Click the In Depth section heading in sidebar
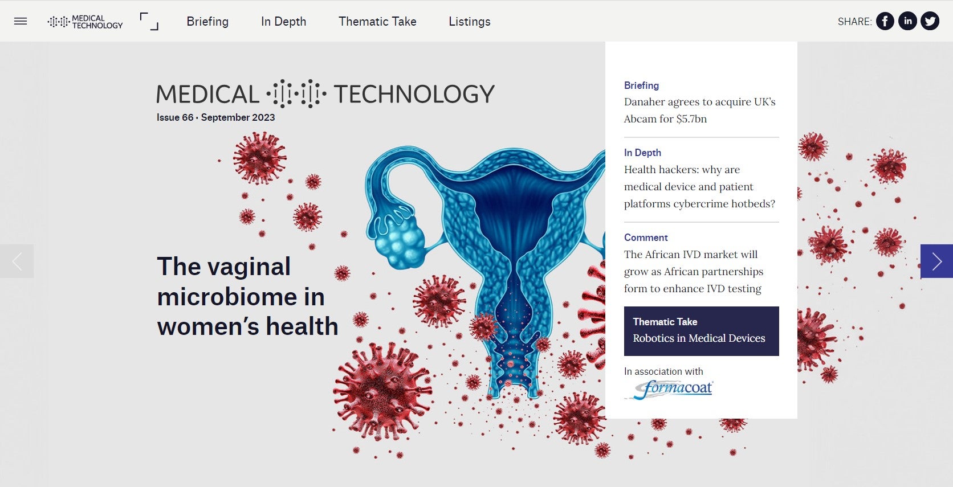 pos(642,153)
